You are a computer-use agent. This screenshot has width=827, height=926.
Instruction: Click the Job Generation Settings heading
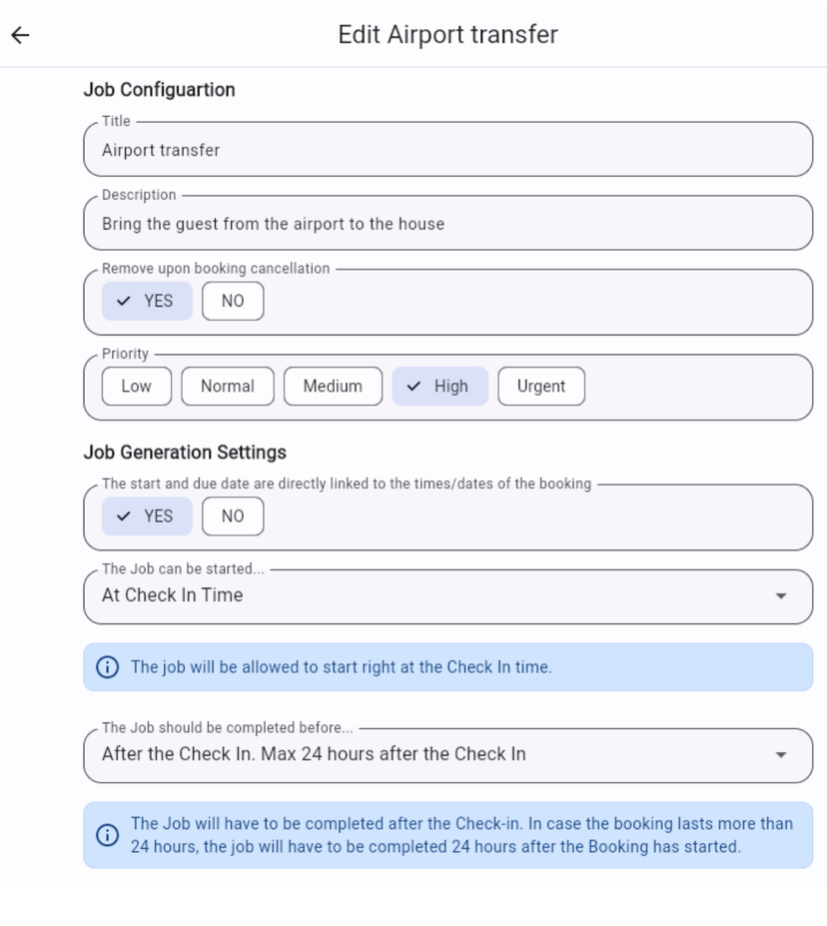pos(185,453)
